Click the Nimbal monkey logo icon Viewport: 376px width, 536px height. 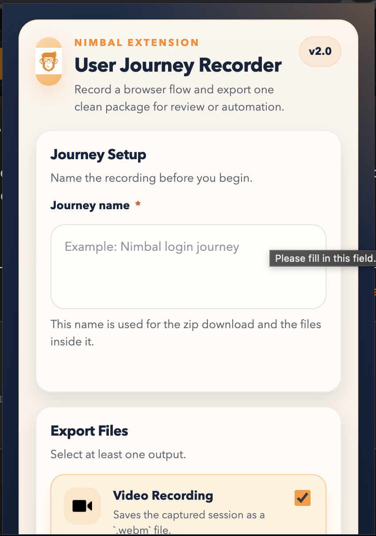click(48, 61)
